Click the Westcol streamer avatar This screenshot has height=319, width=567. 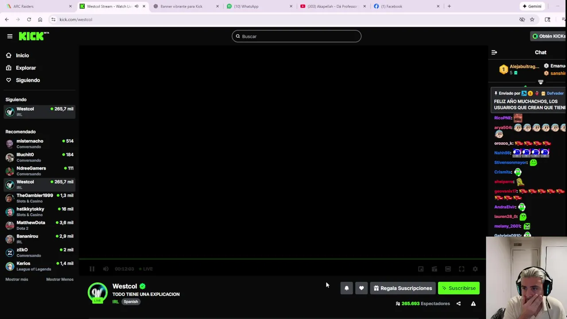[x=97, y=292]
